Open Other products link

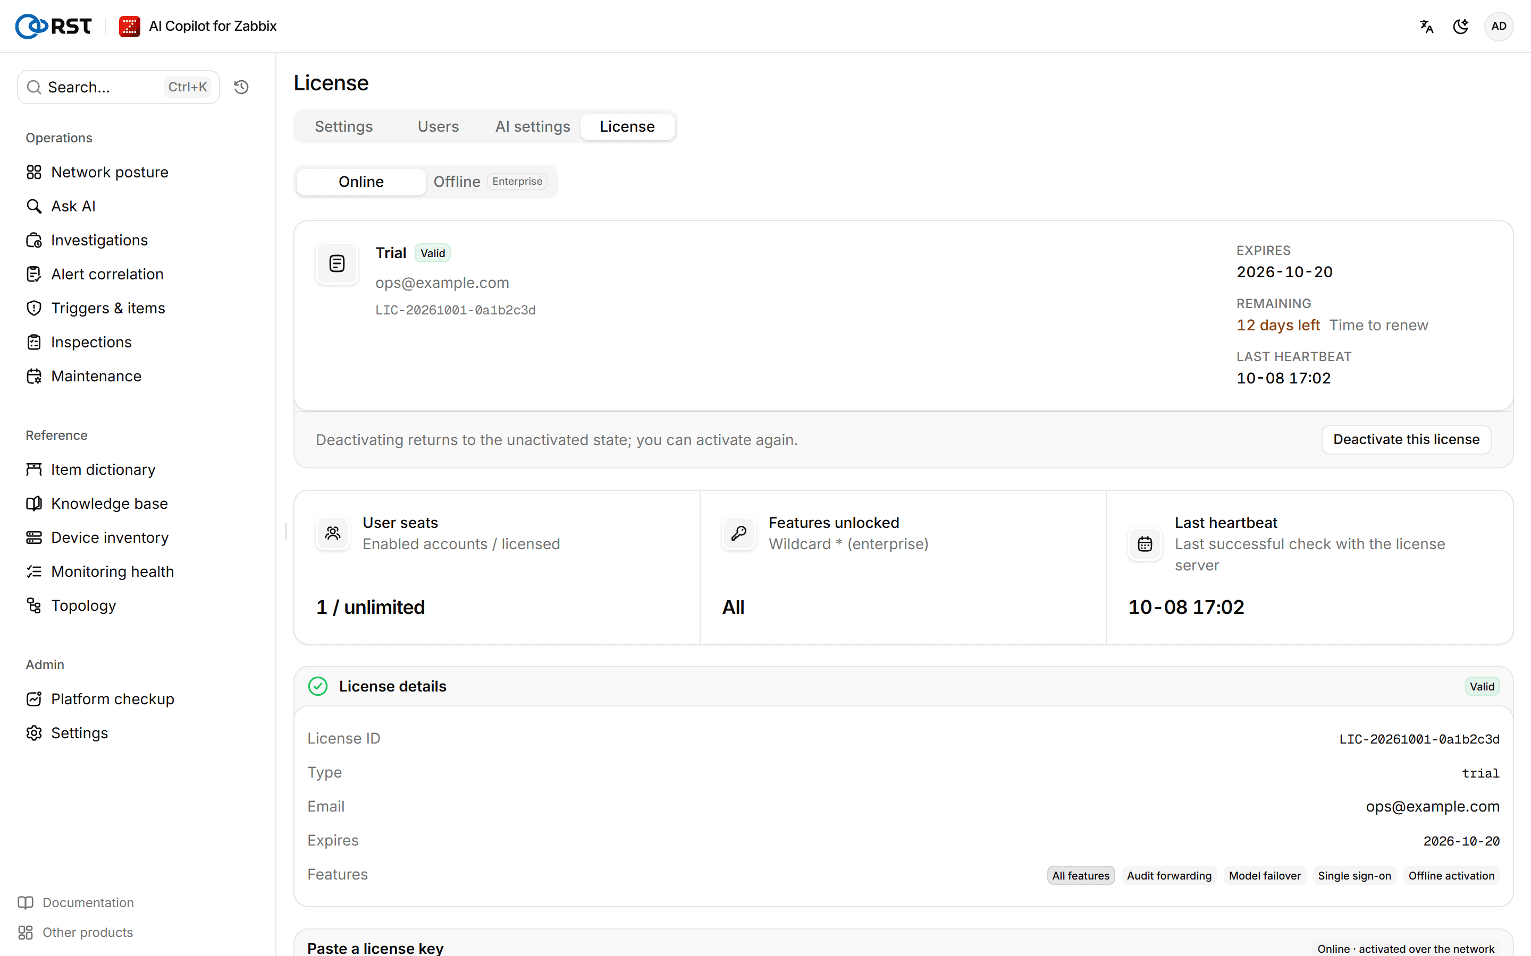click(76, 932)
